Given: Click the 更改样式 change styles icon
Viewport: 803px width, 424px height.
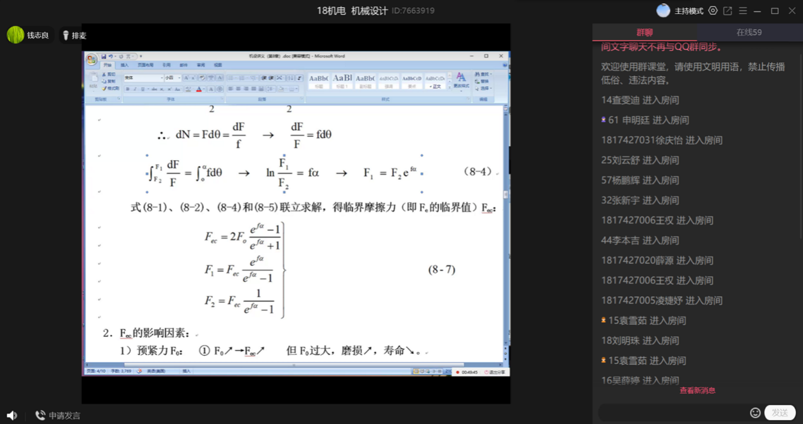Looking at the screenshot, I should pos(461,79).
